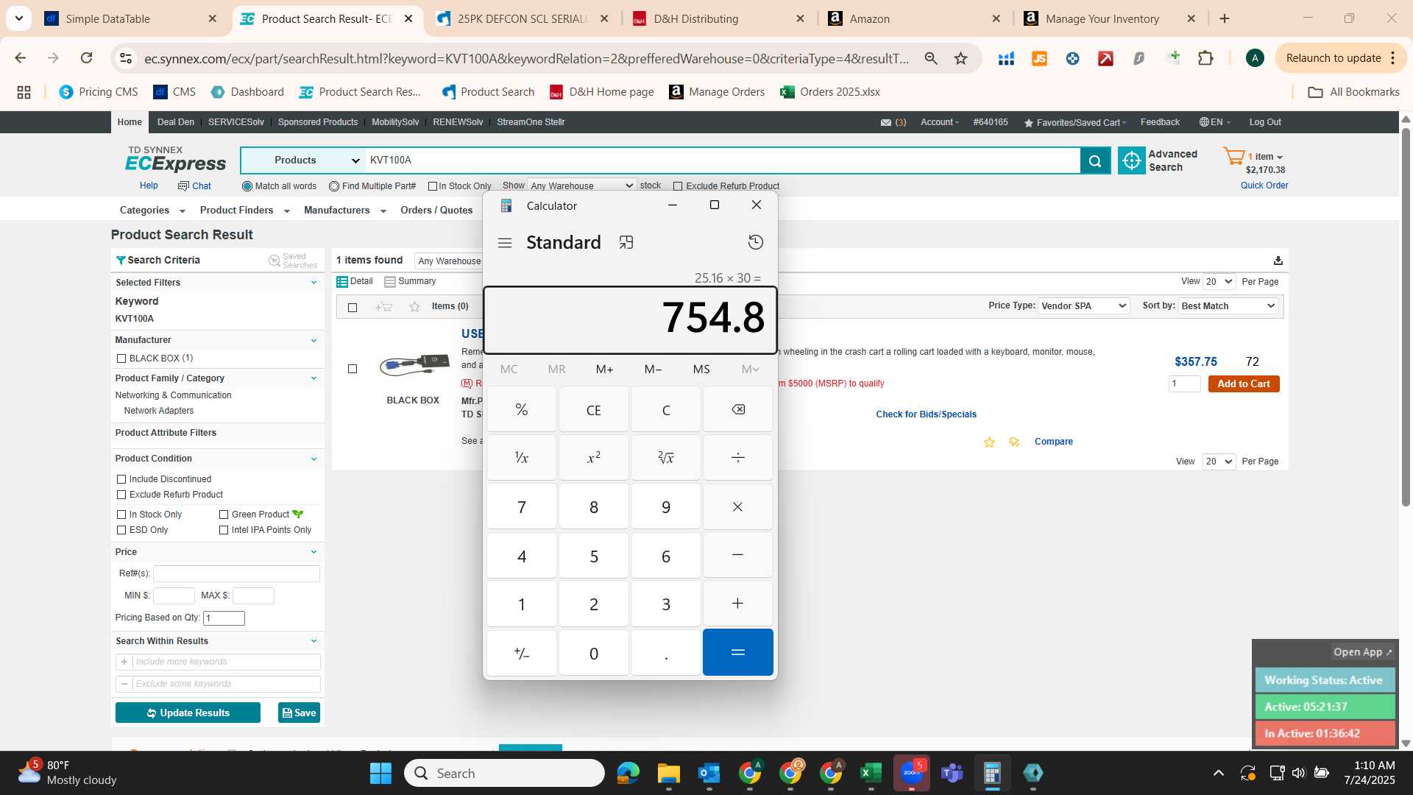This screenshot has height=795, width=1413.
Task: Click the quantity field beside Add to Cart
Action: click(1184, 384)
